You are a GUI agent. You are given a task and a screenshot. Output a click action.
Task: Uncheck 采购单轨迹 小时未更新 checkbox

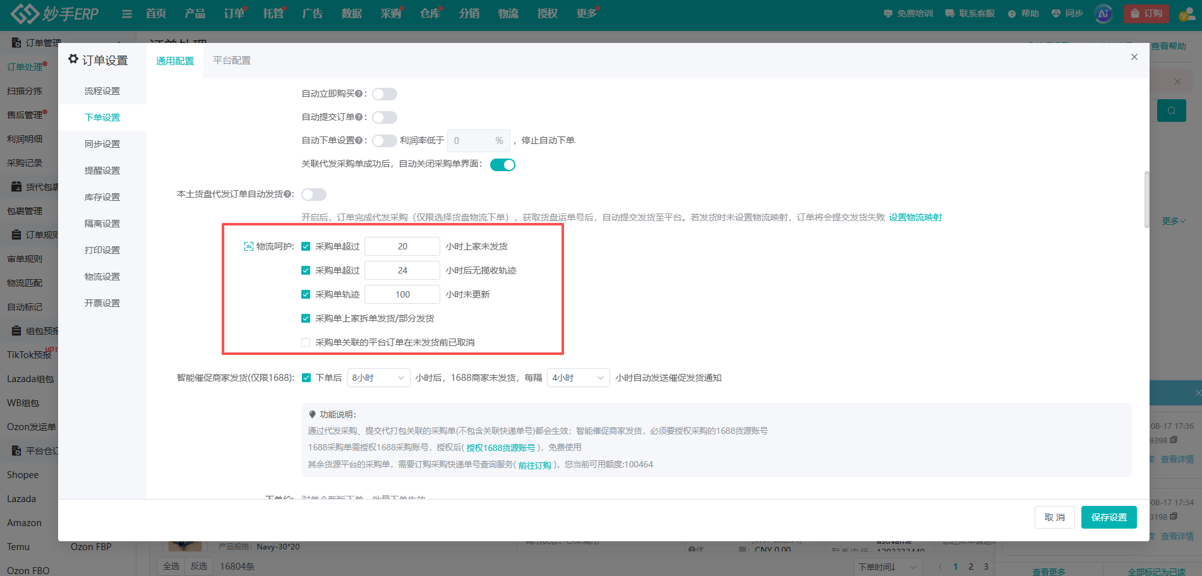[x=306, y=294]
